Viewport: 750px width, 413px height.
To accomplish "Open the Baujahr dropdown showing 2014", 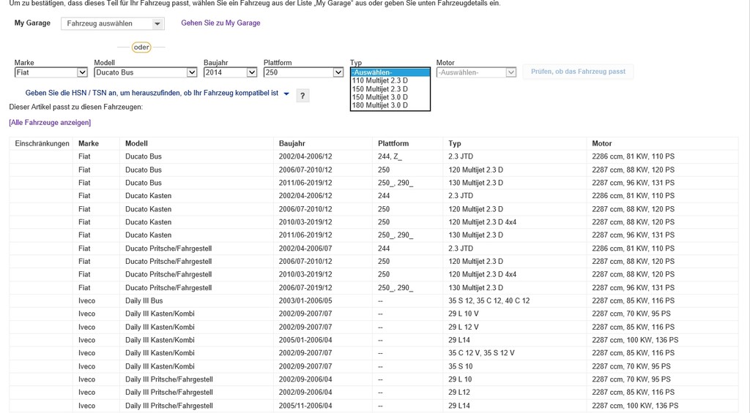I will pos(231,72).
